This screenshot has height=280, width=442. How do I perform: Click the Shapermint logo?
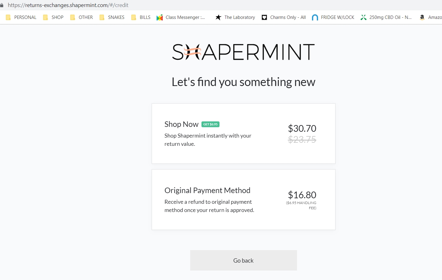(x=243, y=51)
